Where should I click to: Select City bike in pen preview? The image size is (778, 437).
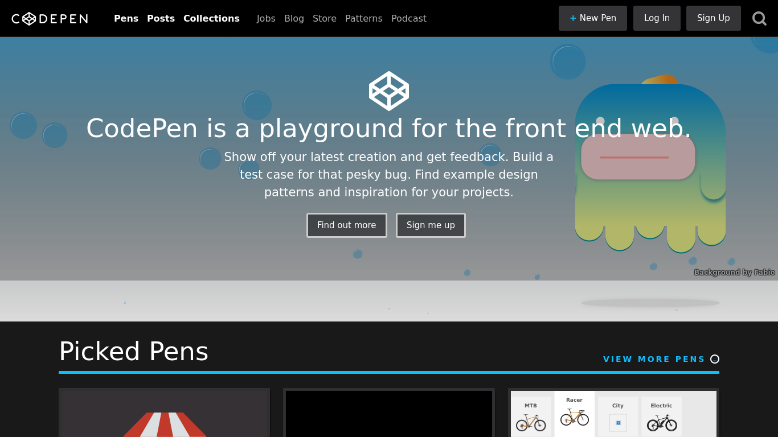tap(618, 417)
